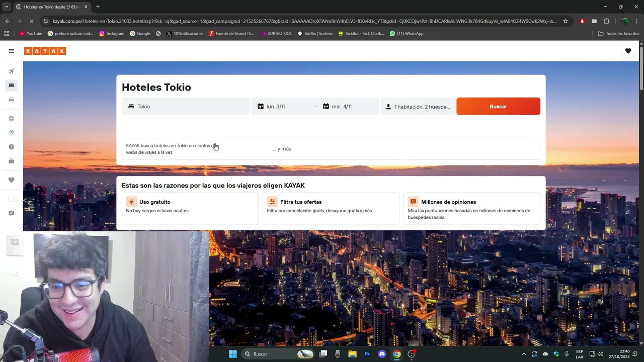Open Car rentals in the sidebar

pyautogui.click(x=11, y=100)
